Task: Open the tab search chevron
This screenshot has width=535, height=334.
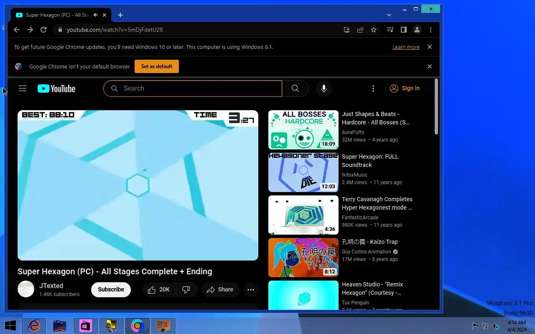Action: tap(389, 15)
